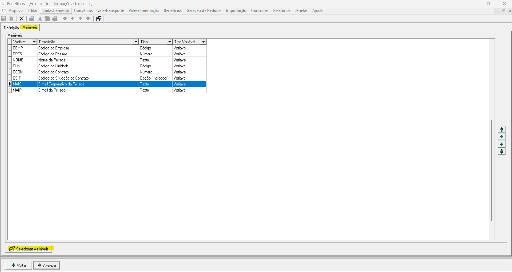Minimize the inner MDI child window
This screenshot has height=272, width=512.
click(x=497, y=11)
